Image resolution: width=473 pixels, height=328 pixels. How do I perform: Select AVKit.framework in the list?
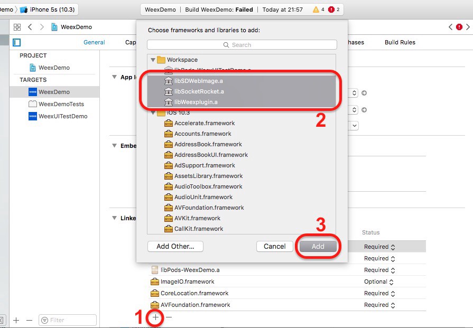[242, 218]
